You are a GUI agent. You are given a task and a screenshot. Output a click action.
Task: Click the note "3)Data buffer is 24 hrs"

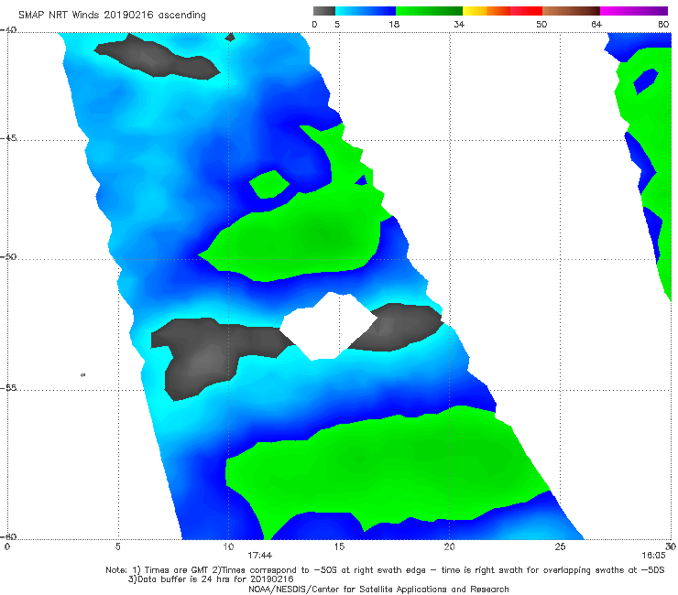pyautogui.click(x=211, y=579)
